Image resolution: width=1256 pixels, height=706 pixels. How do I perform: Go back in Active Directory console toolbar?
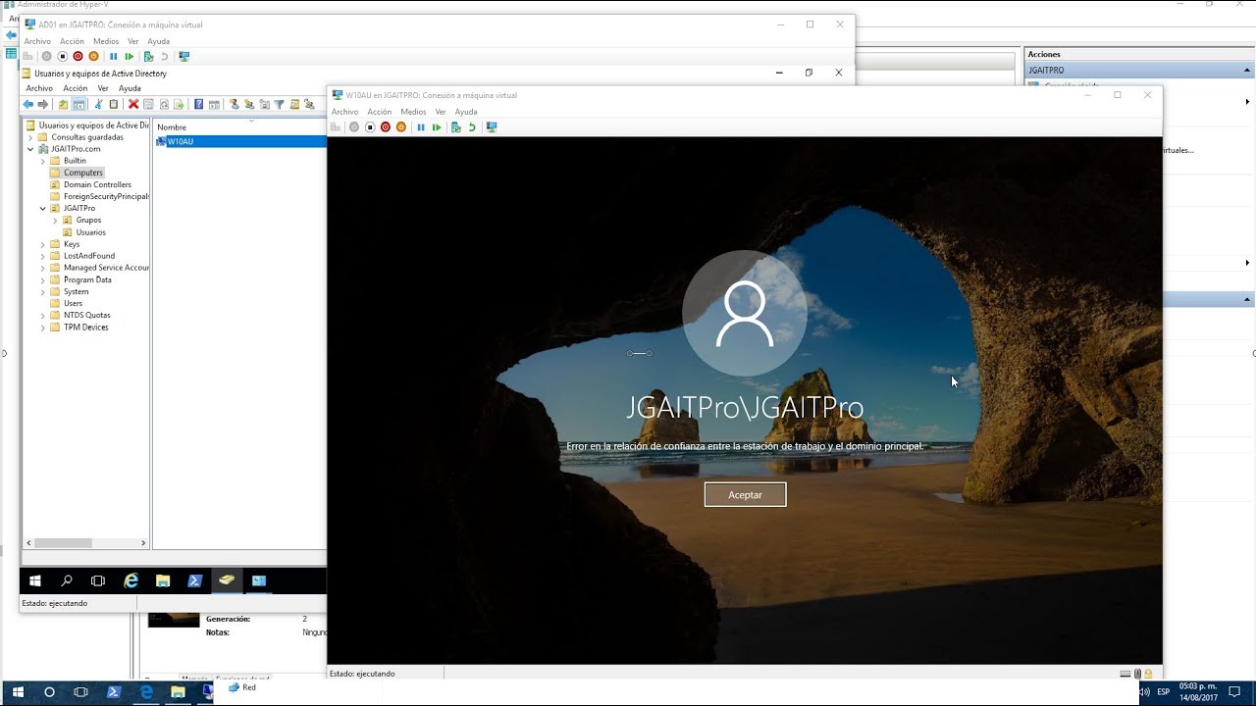coord(27,104)
